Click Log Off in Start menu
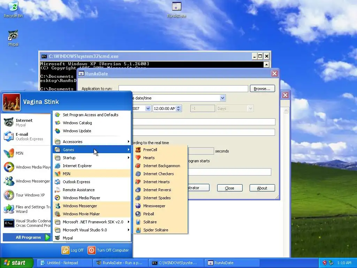The width and height of the screenshot is (357, 268). coord(73,250)
